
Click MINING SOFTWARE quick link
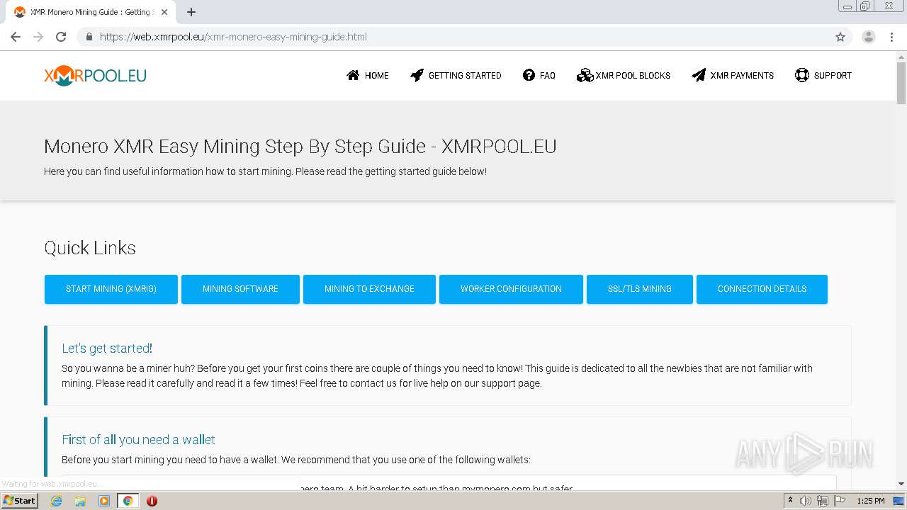[240, 289]
